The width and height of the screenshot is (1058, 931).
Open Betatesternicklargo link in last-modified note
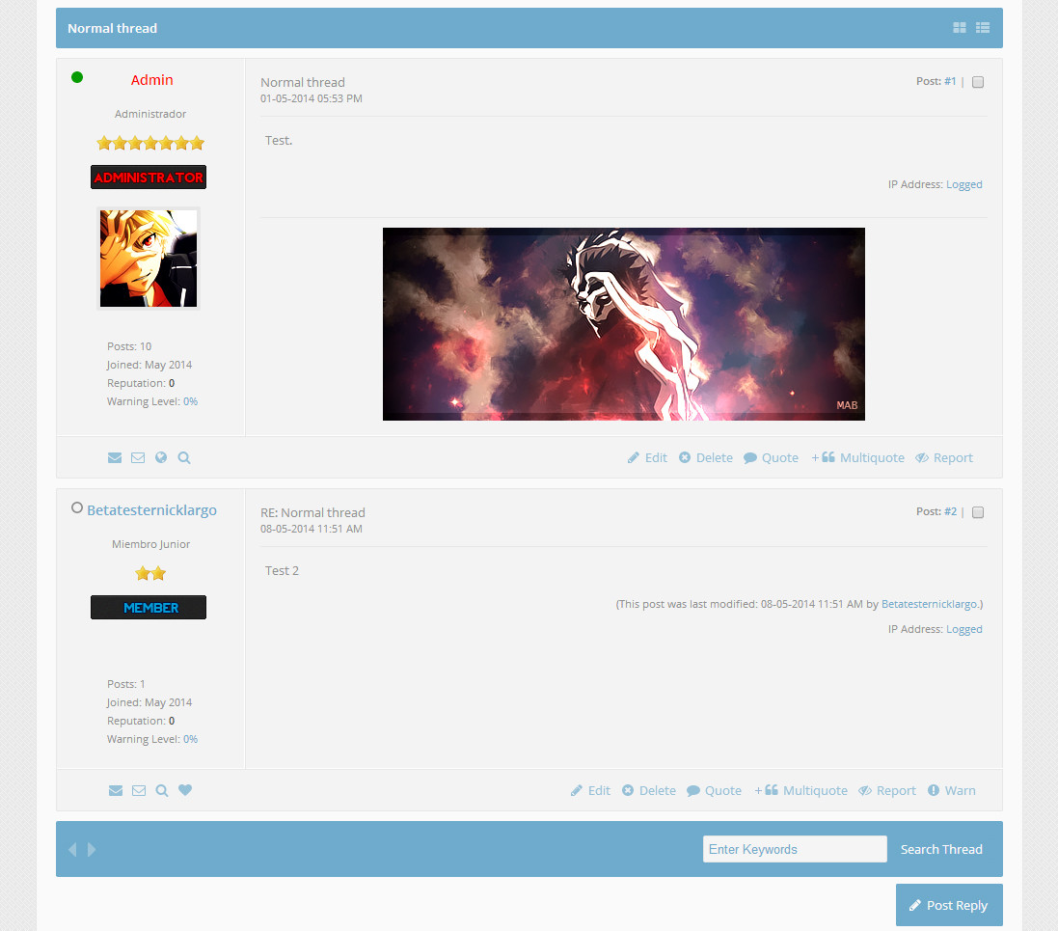tap(930, 604)
